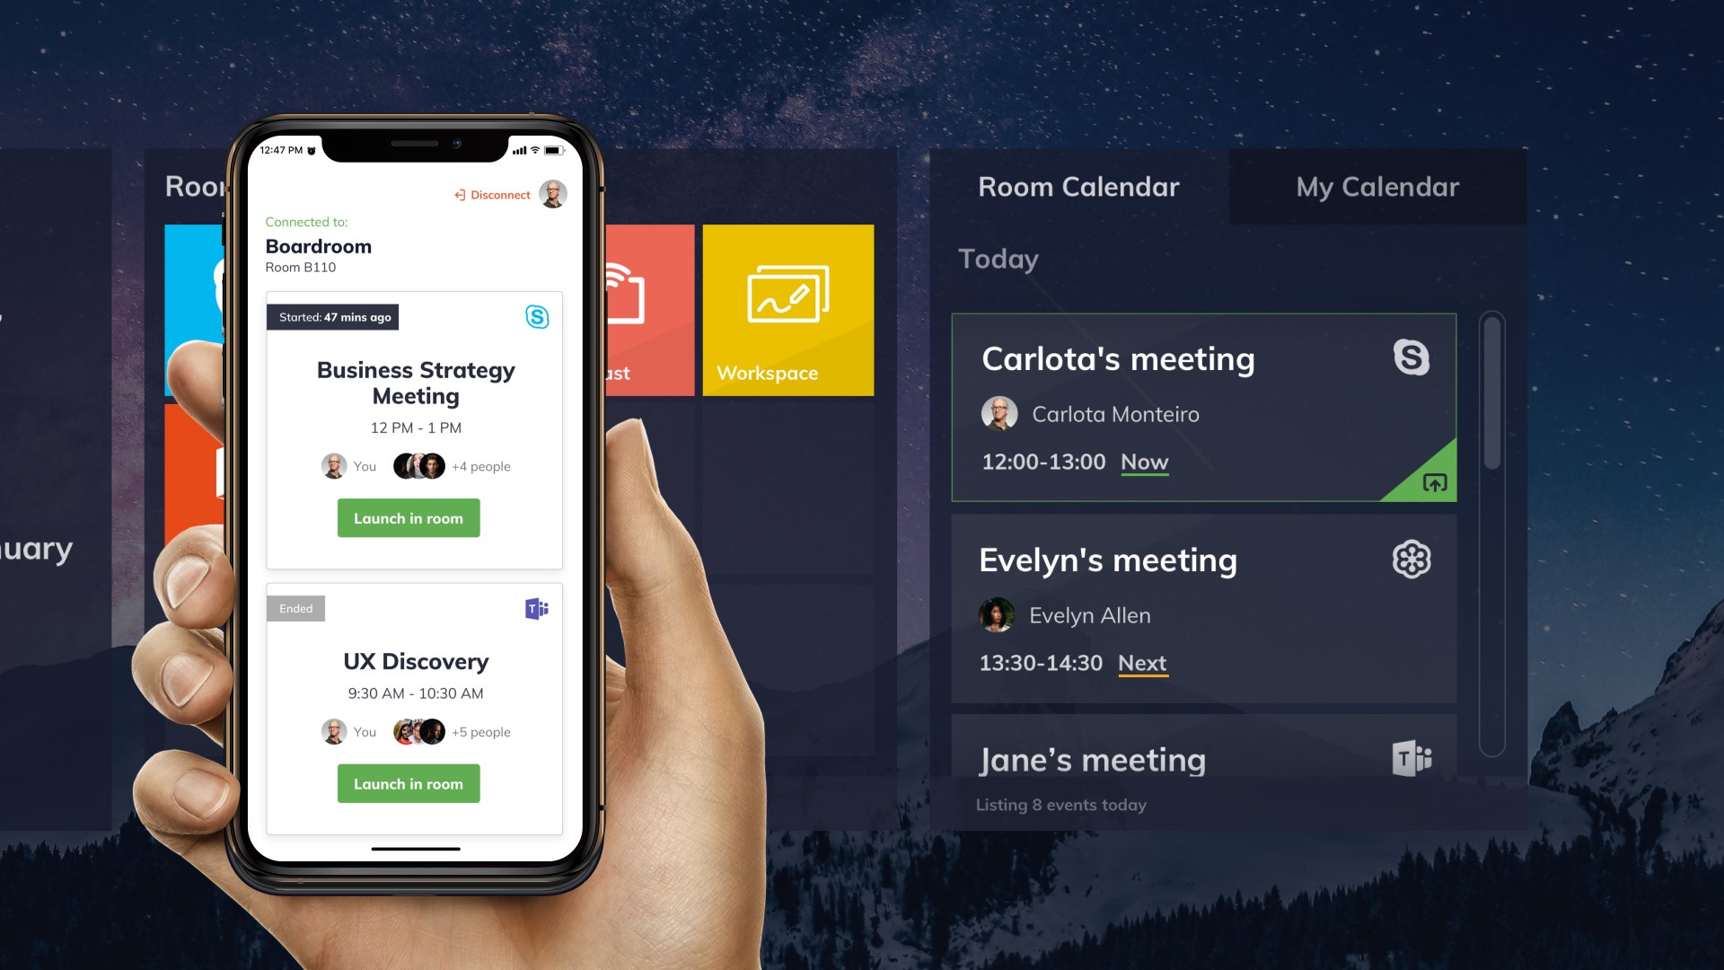Click the Microsoft Teams icon on Jane's meeting
The height and width of the screenshot is (970, 1724).
click(x=1412, y=758)
